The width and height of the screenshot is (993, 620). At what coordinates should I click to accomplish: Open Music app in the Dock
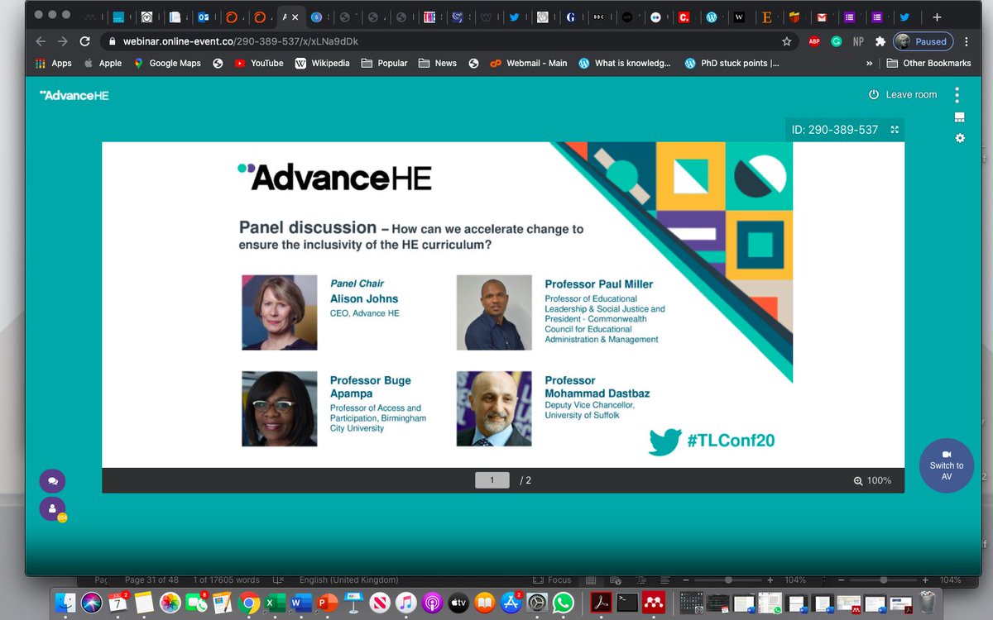405,603
